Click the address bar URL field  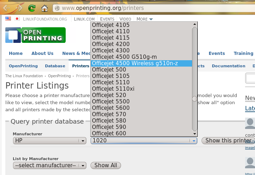point(154,8)
